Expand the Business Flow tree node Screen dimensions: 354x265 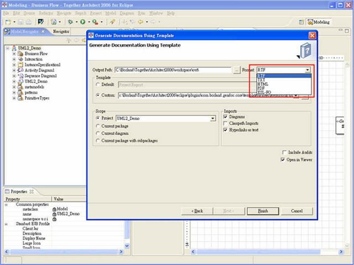pos(14,54)
